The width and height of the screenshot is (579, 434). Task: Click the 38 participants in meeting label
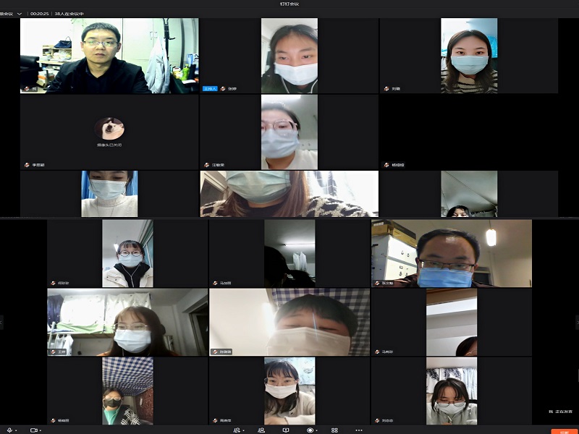(69, 13)
